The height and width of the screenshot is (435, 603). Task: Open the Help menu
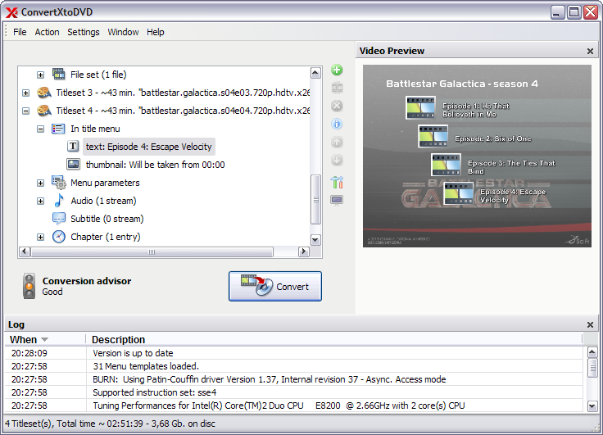[156, 32]
